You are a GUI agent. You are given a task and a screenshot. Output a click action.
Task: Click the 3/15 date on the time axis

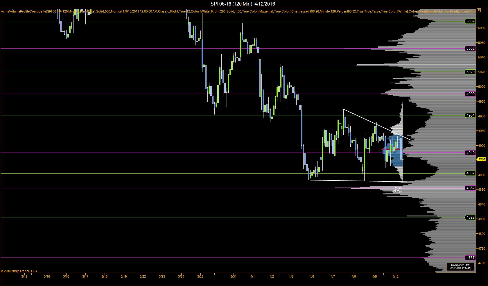(47, 276)
